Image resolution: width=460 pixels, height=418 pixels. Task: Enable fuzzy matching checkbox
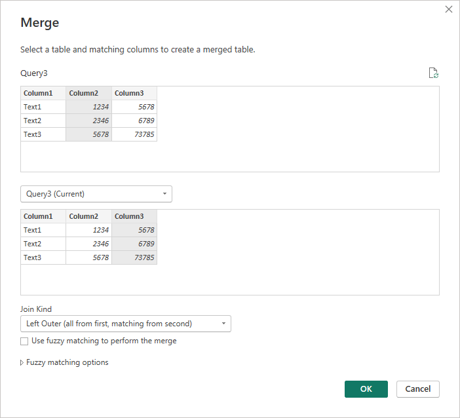pos(24,341)
